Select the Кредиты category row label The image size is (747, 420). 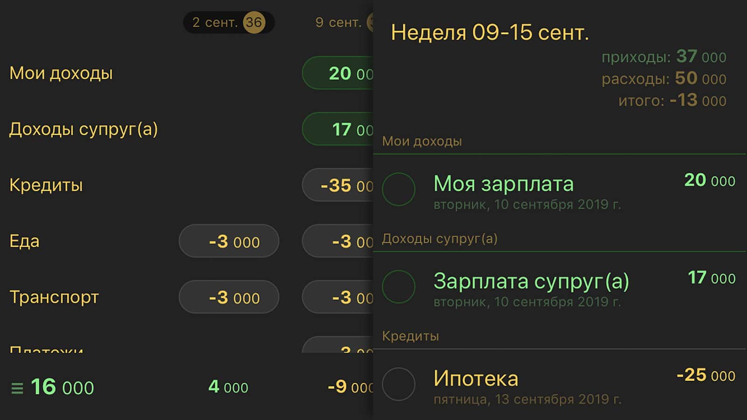coord(46,185)
